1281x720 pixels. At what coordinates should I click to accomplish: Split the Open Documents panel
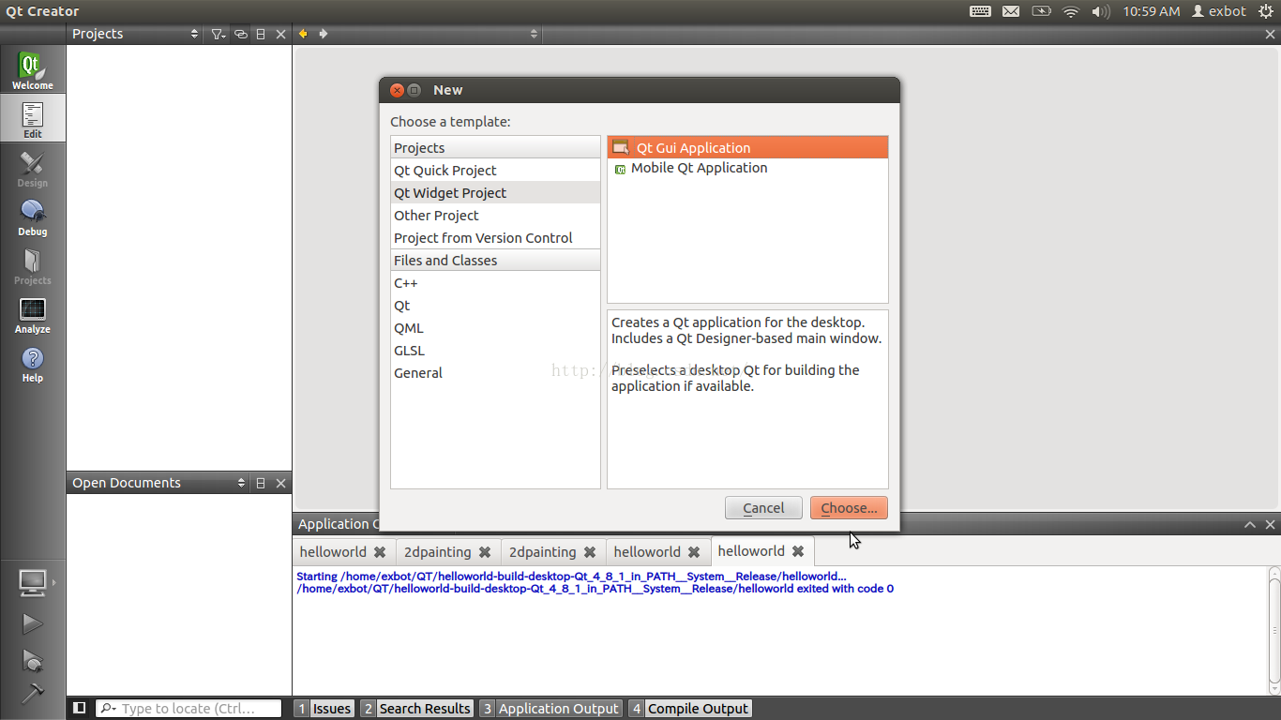(261, 483)
